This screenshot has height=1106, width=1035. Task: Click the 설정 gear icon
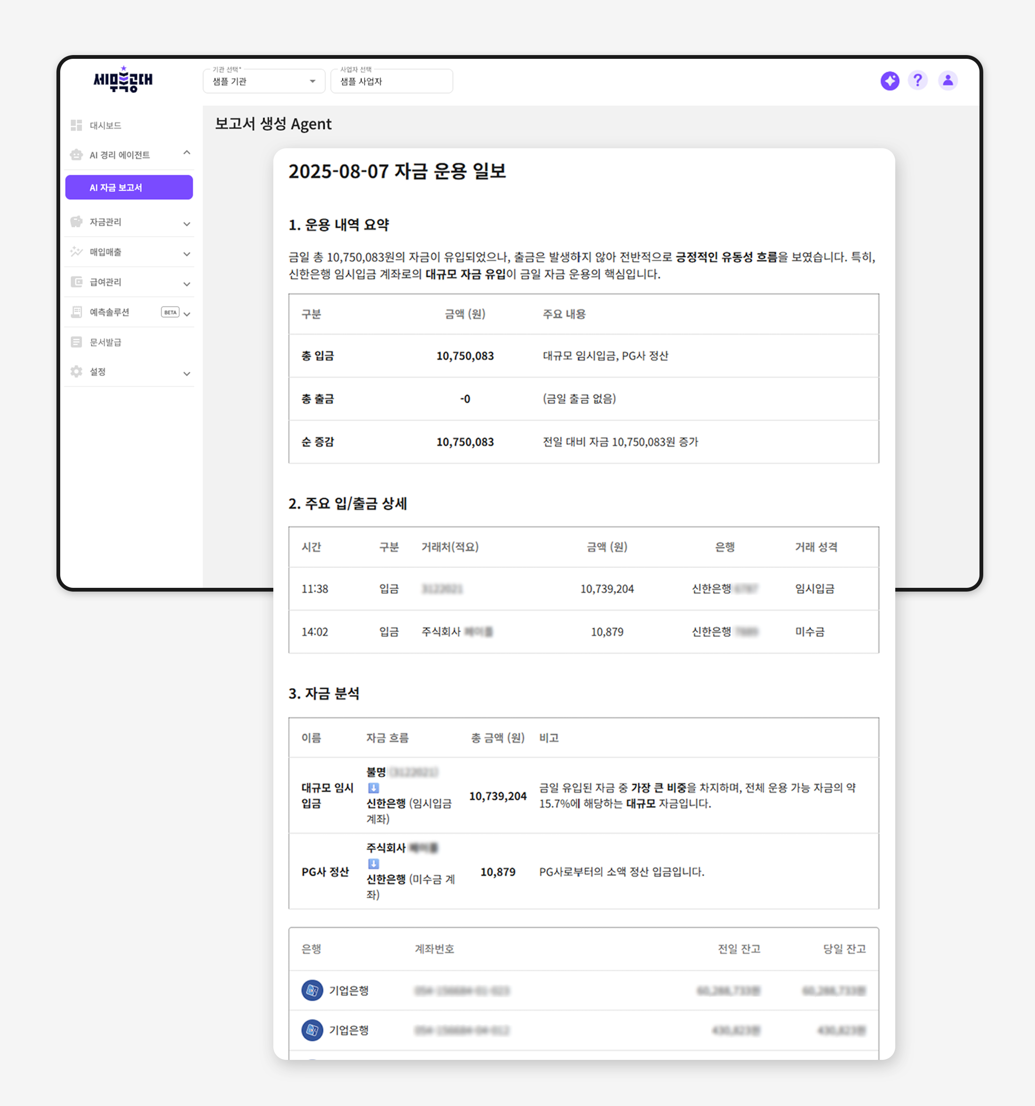[76, 371]
